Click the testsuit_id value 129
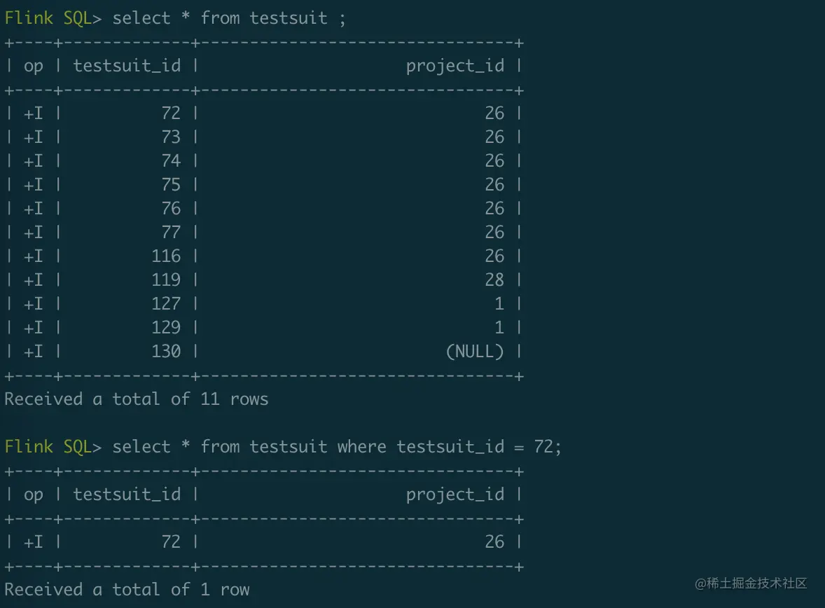 166,328
